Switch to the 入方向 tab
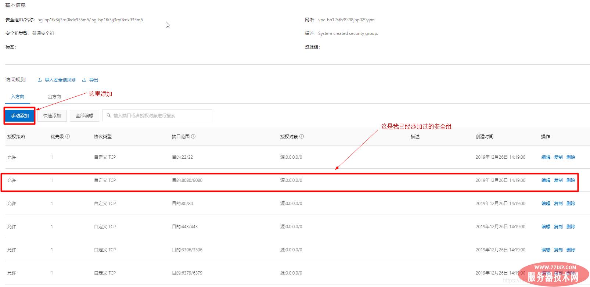Image resolution: width=590 pixels, height=287 pixels. pyautogui.click(x=18, y=97)
